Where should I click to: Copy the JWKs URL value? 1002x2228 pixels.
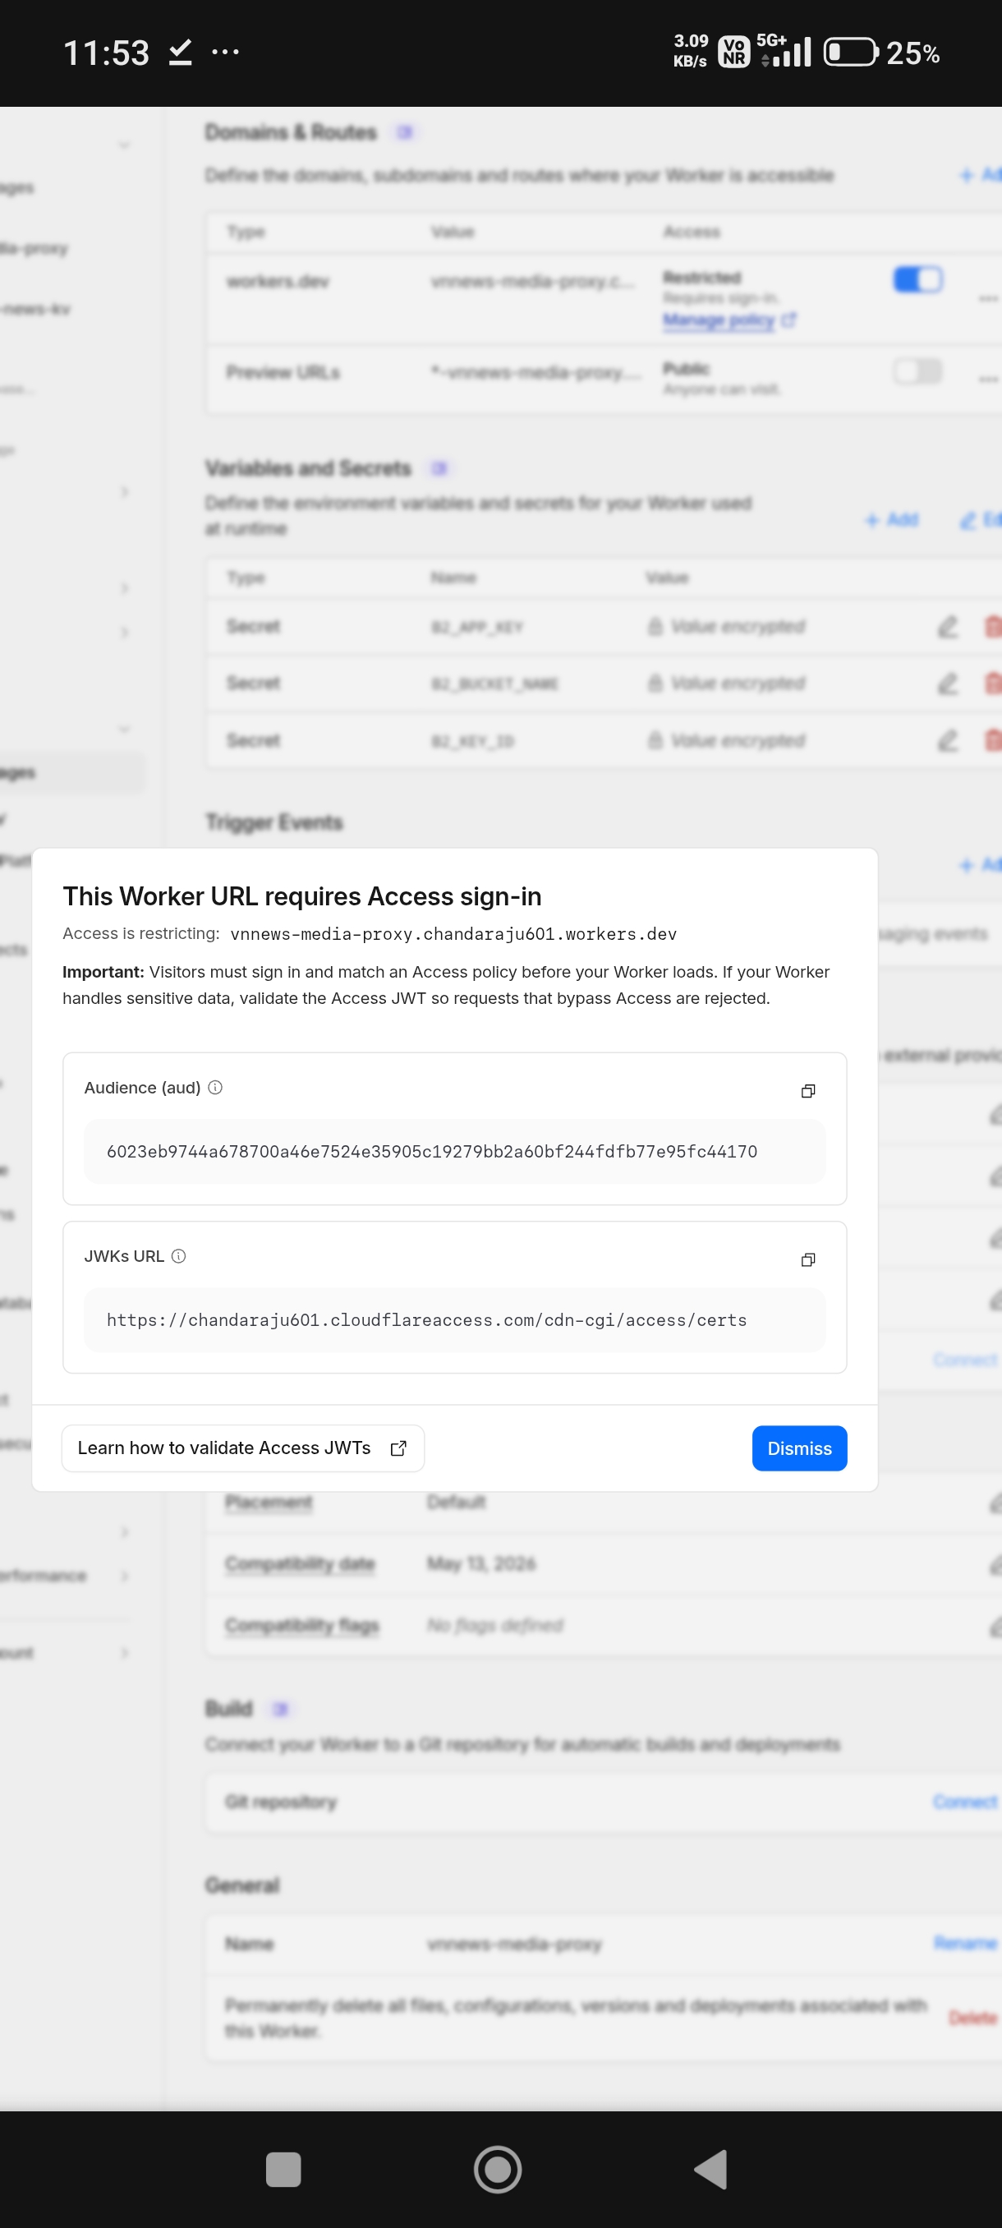pos(807,1259)
